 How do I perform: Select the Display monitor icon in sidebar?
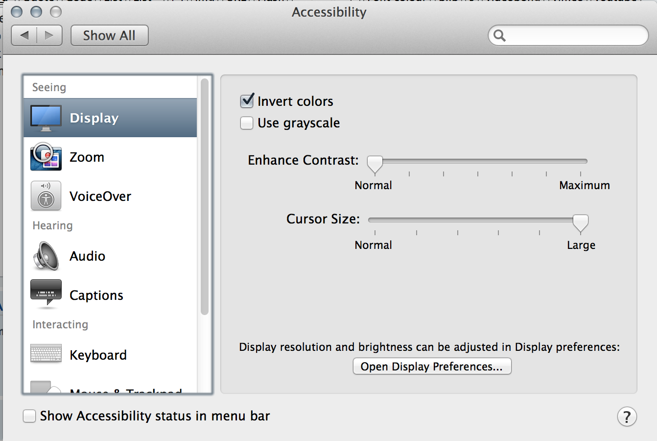tap(46, 118)
